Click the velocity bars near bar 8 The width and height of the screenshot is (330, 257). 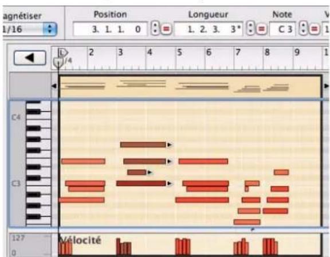(270, 247)
